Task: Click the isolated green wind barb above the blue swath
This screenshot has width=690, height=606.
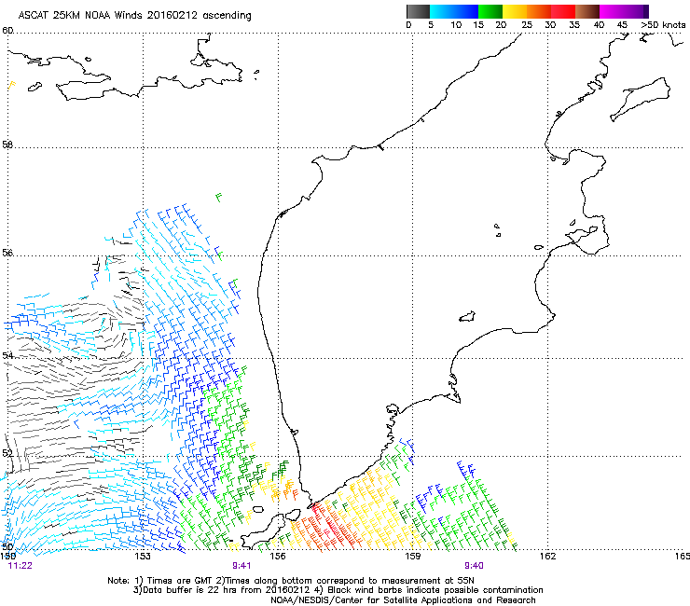Action: click(219, 197)
